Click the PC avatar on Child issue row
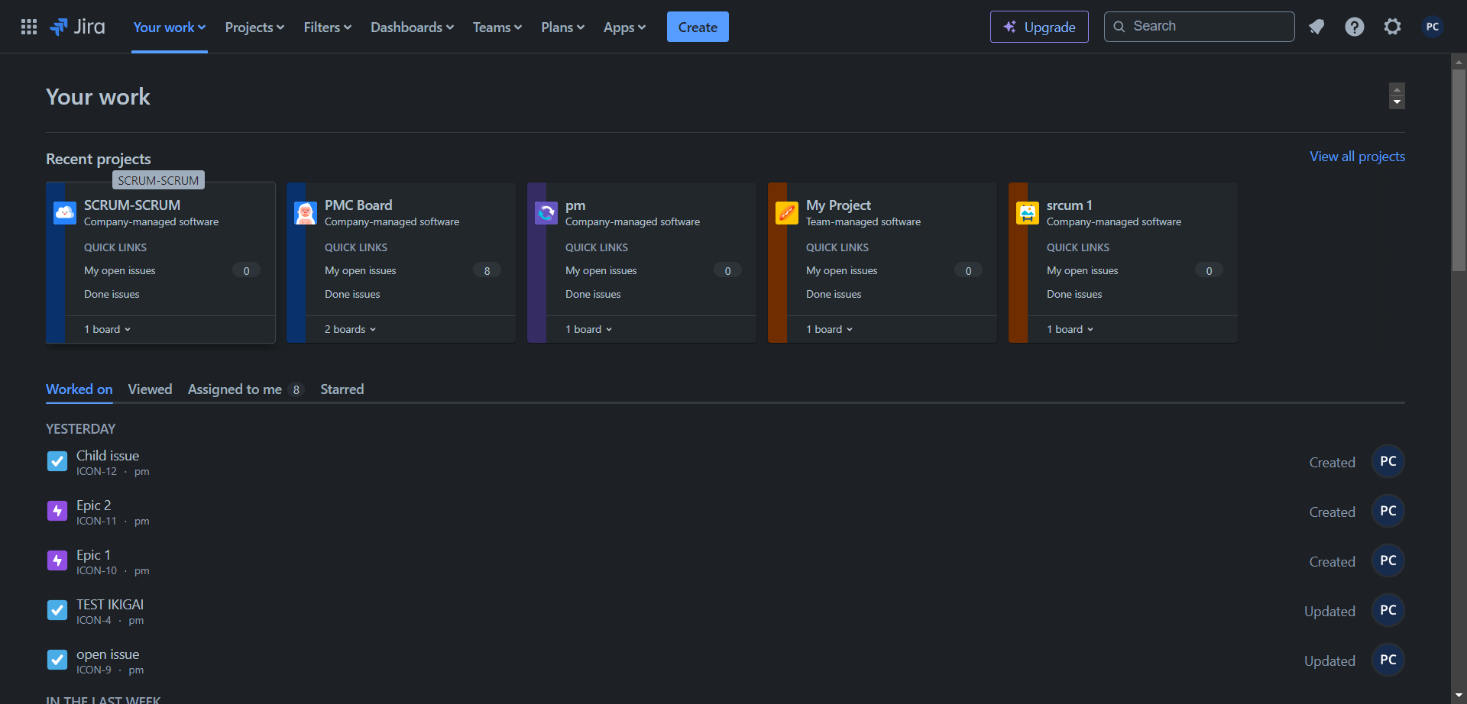 click(1388, 461)
